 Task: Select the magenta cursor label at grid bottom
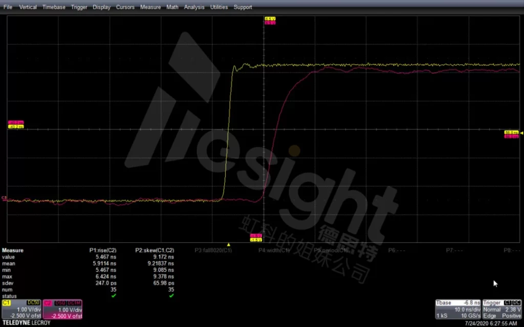coord(256,237)
